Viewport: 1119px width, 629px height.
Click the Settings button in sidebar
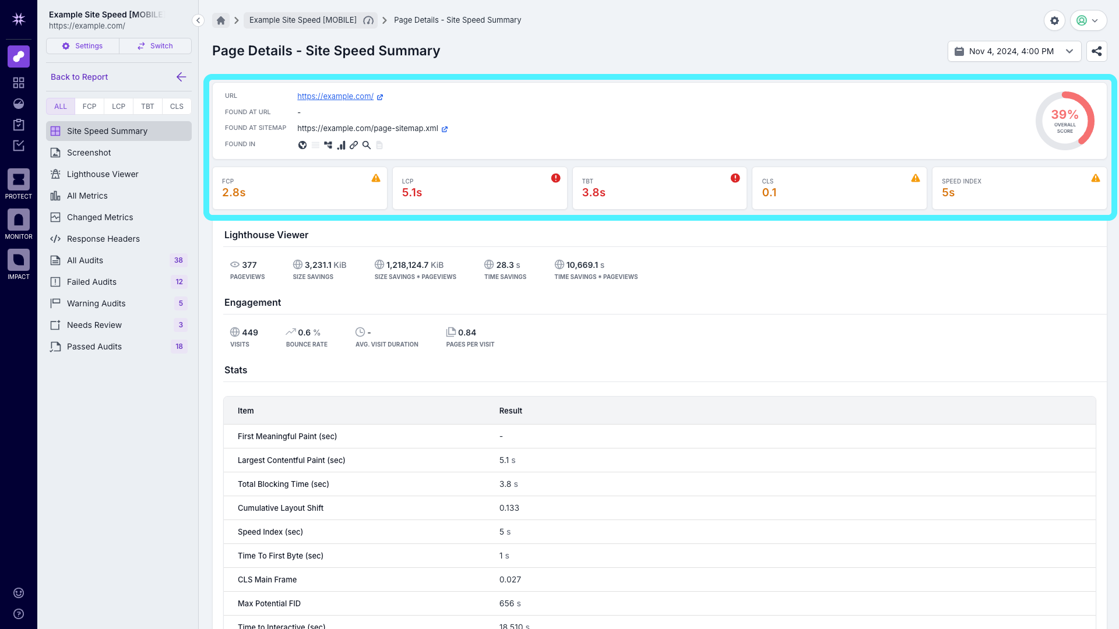[83, 46]
